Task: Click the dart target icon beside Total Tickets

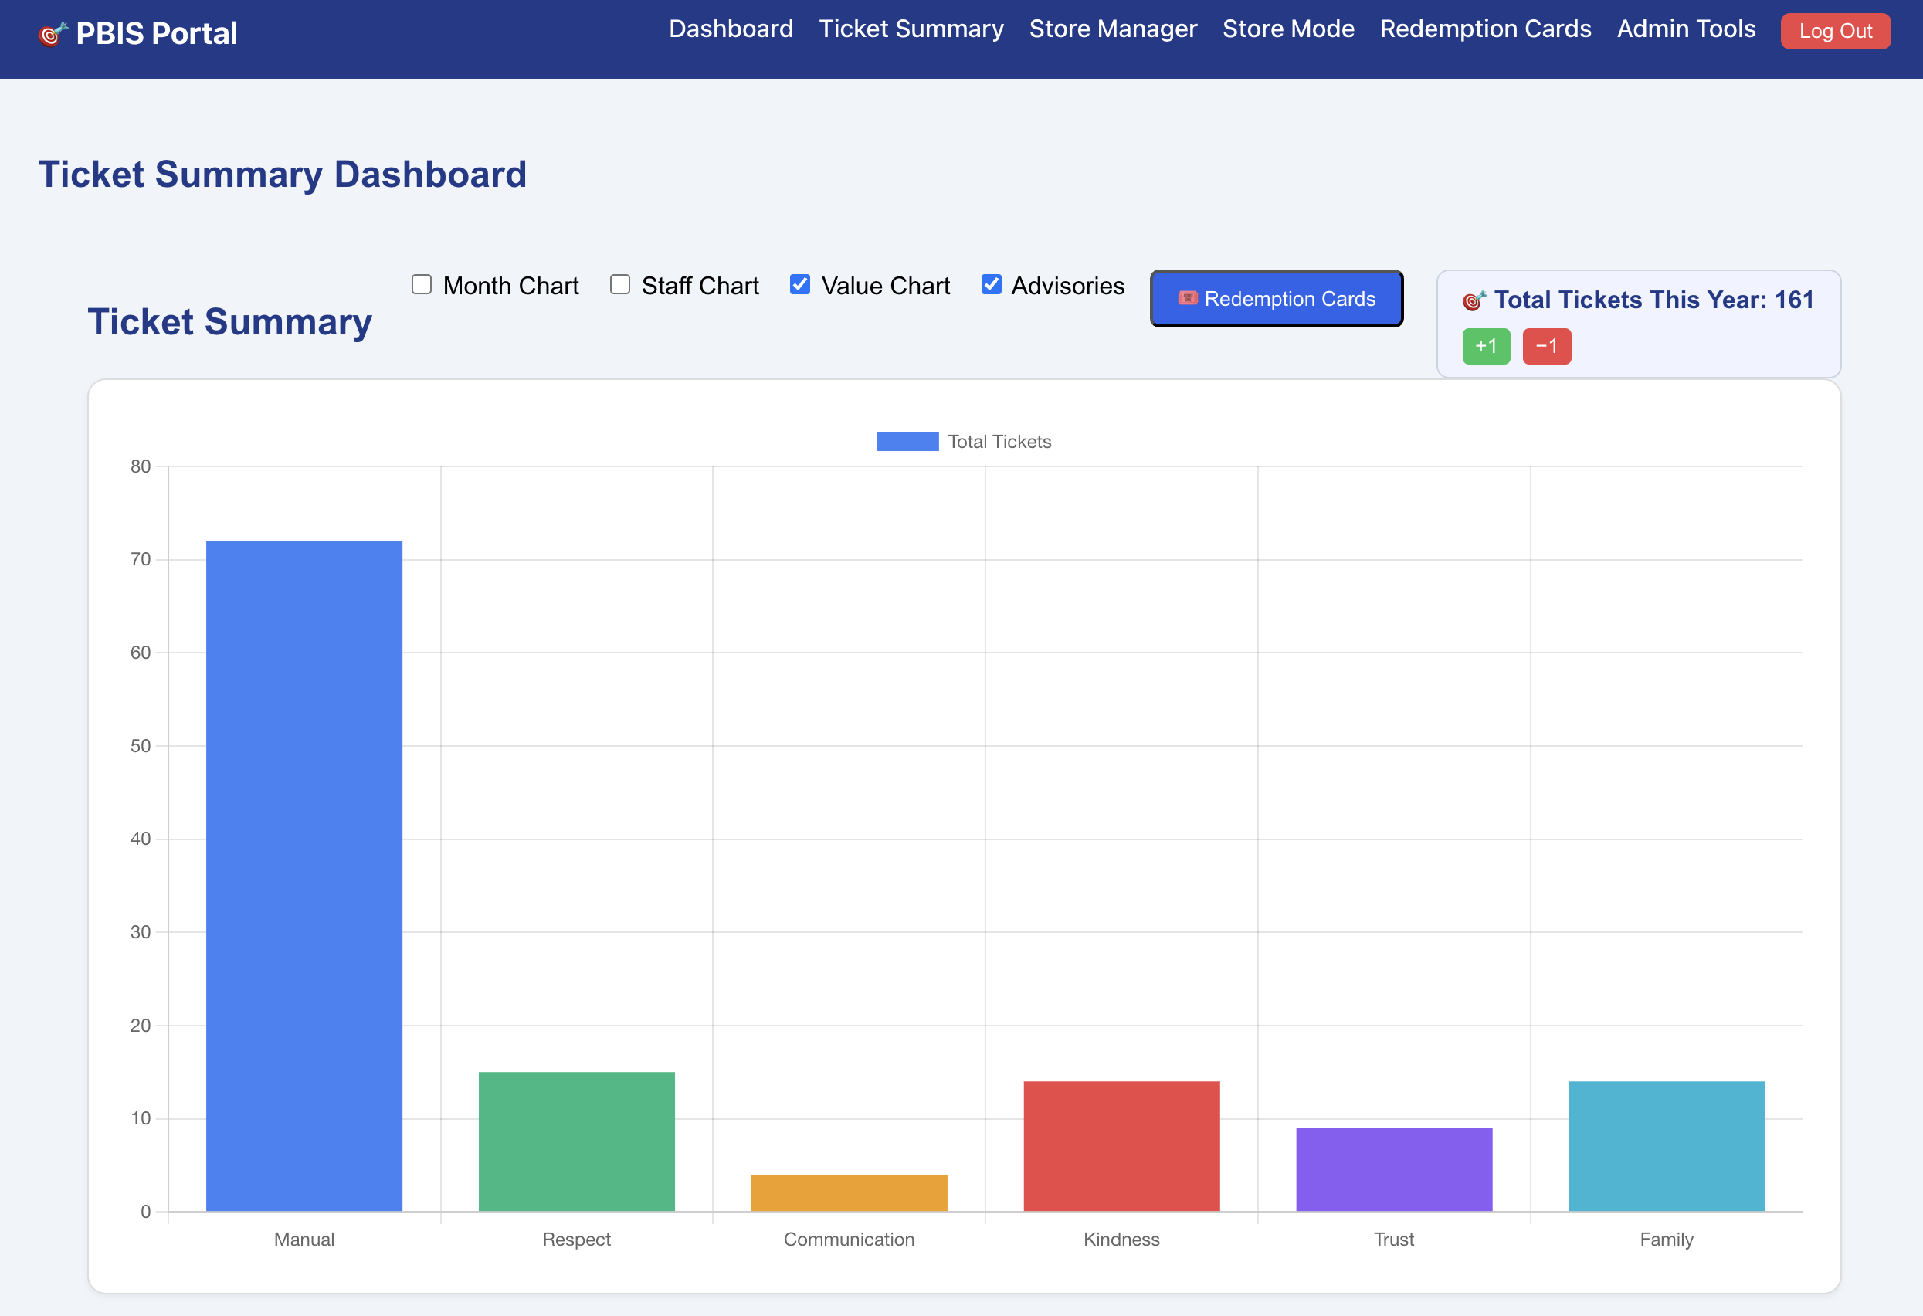Action: pyautogui.click(x=1474, y=300)
